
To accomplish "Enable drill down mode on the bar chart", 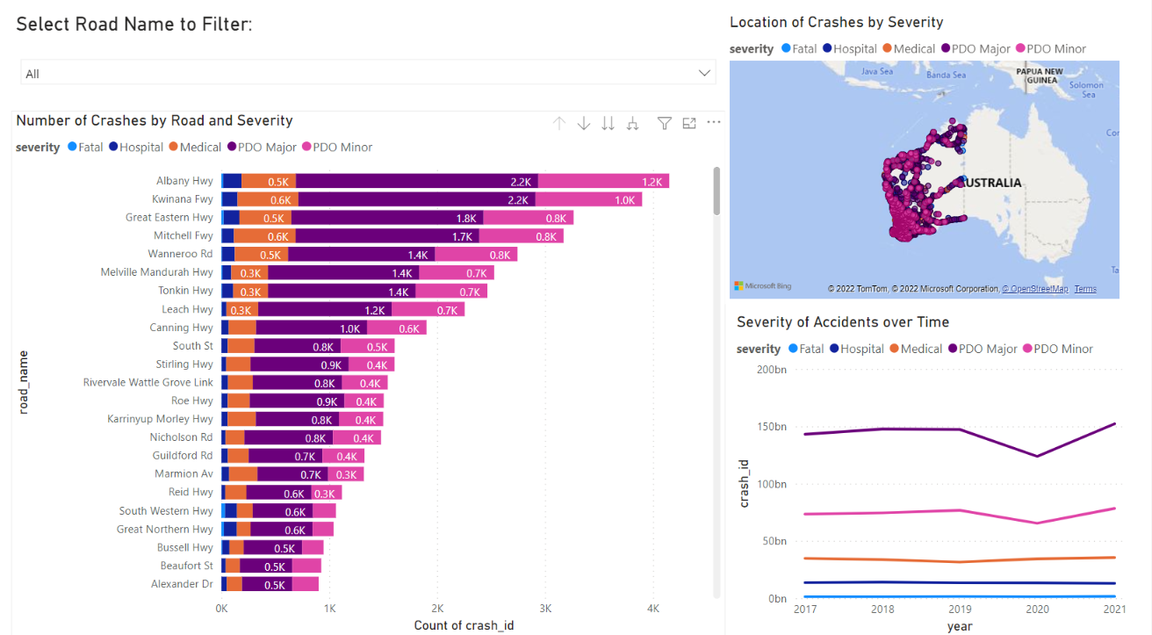I will coord(584,123).
